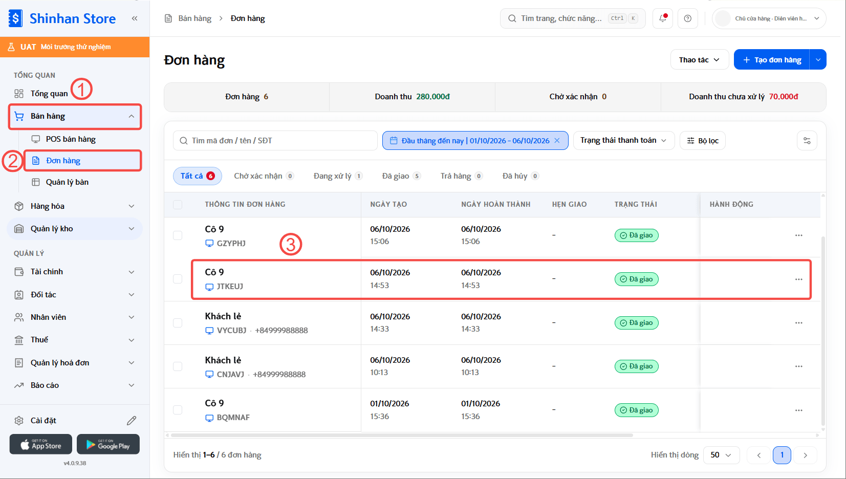Expand the Tài chính menu
846x479 pixels.
click(75, 272)
